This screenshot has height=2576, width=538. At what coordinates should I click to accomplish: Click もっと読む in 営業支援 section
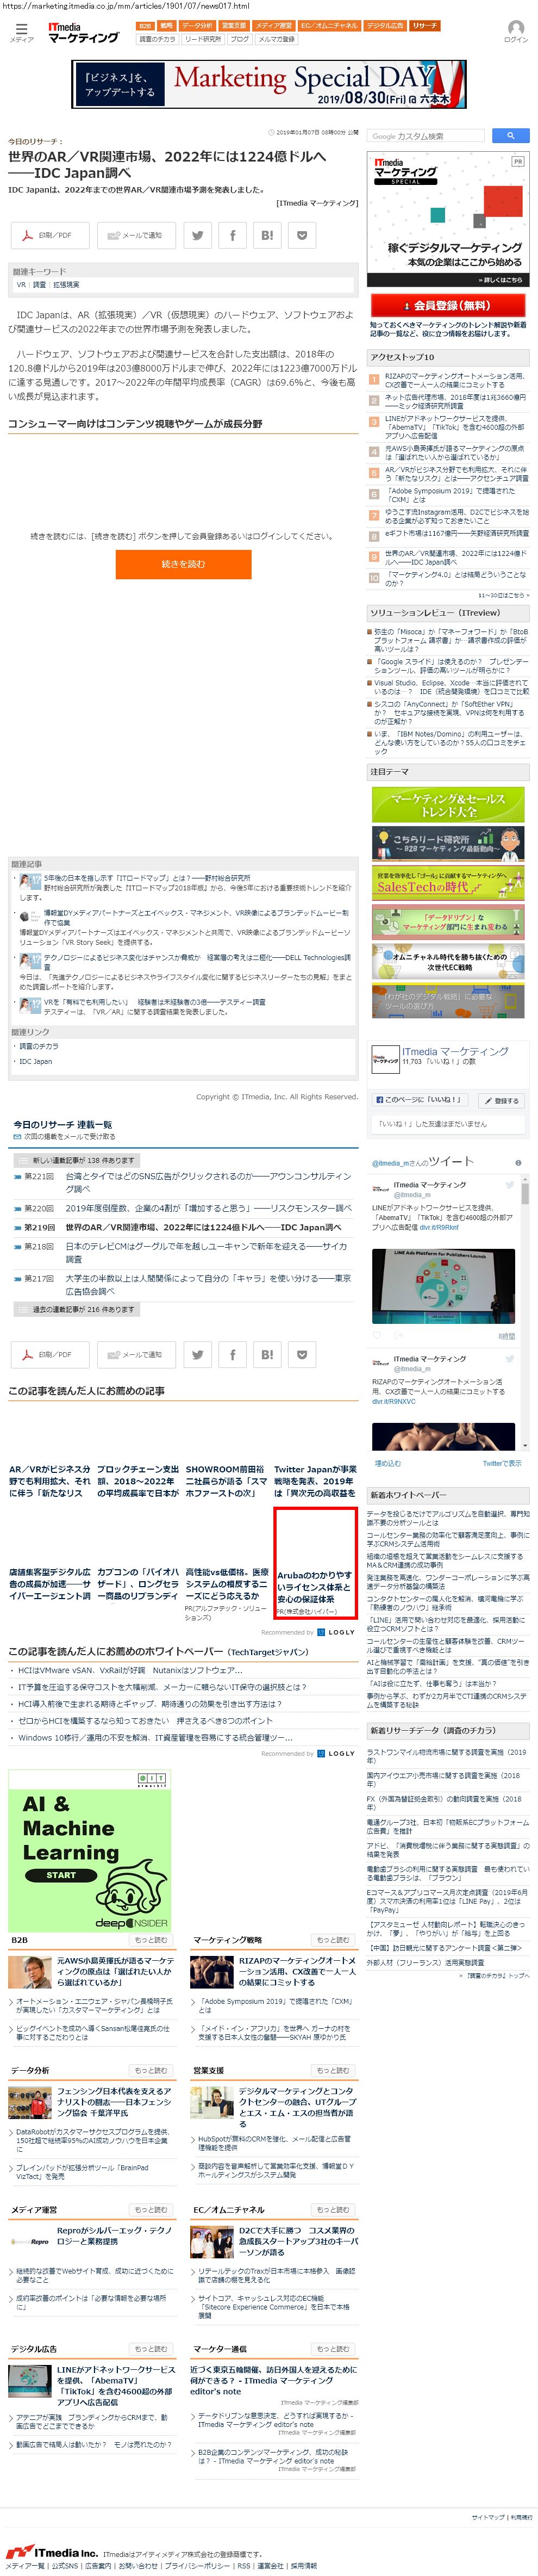click(x=333, y=2070)
